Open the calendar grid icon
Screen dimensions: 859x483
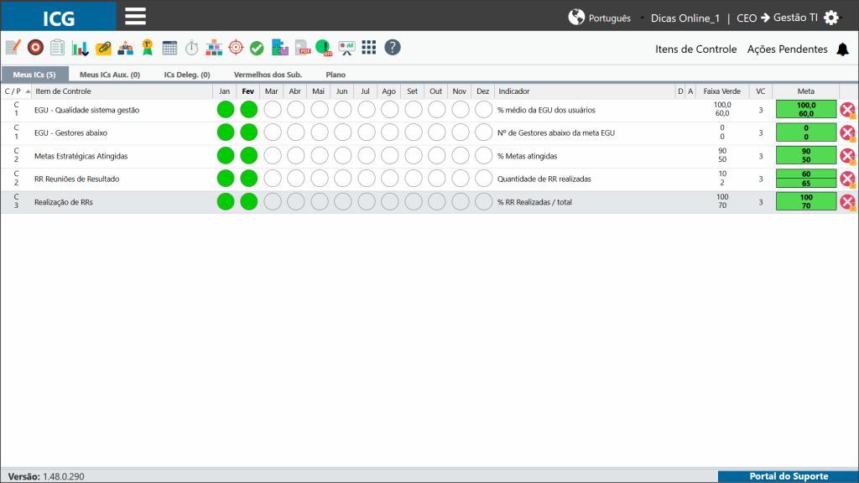point(169,48)
